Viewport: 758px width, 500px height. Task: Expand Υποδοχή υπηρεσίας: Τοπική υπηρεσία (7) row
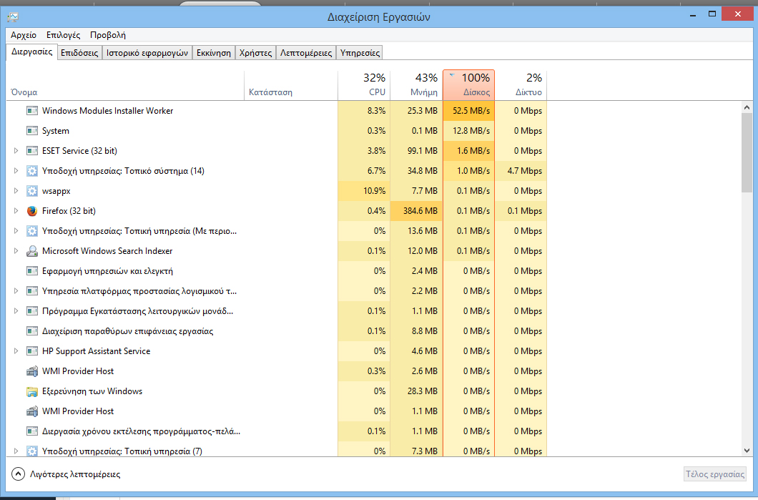pyautogui.click(x=16, y=451)
